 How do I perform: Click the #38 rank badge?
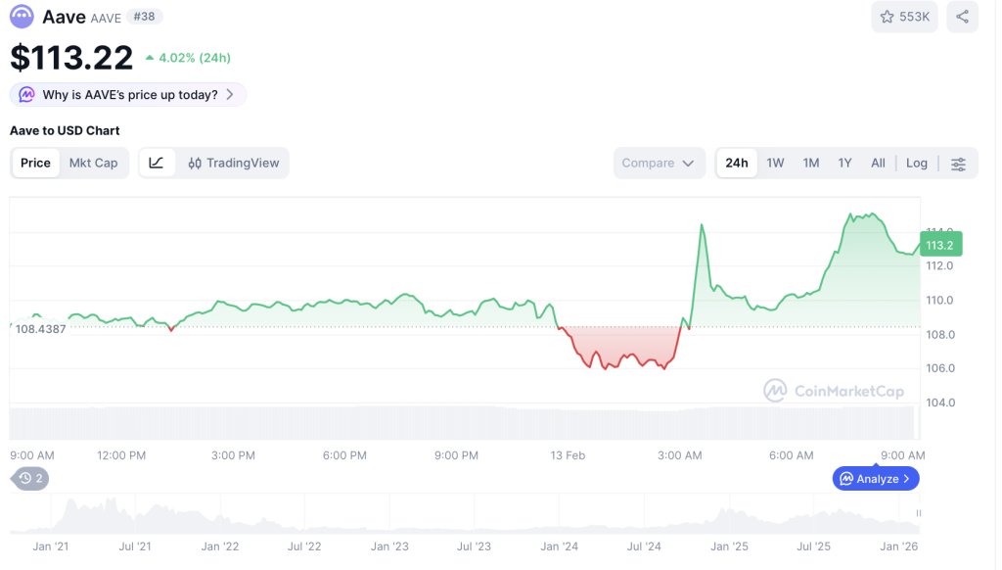coord(145,17)
